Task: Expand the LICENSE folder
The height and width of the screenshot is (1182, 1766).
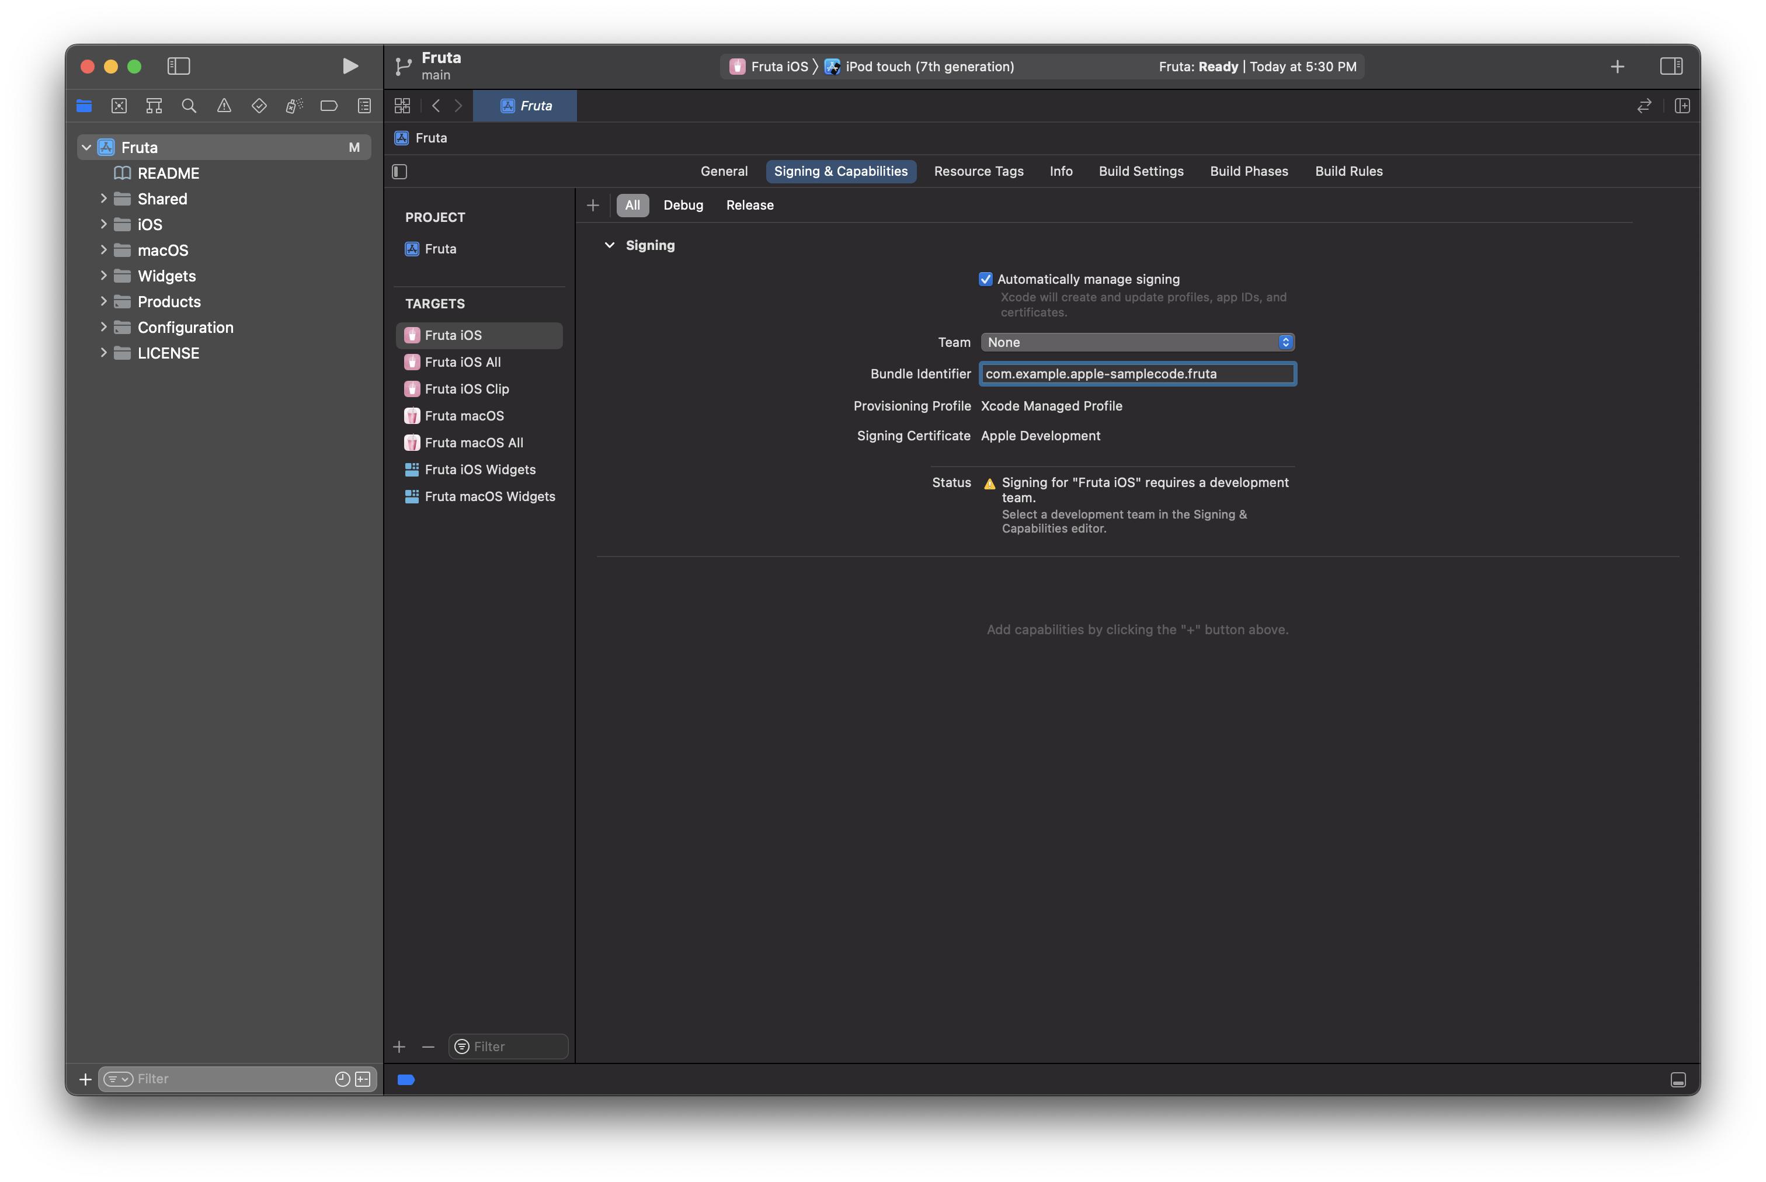Action: [x=103, y=352]
